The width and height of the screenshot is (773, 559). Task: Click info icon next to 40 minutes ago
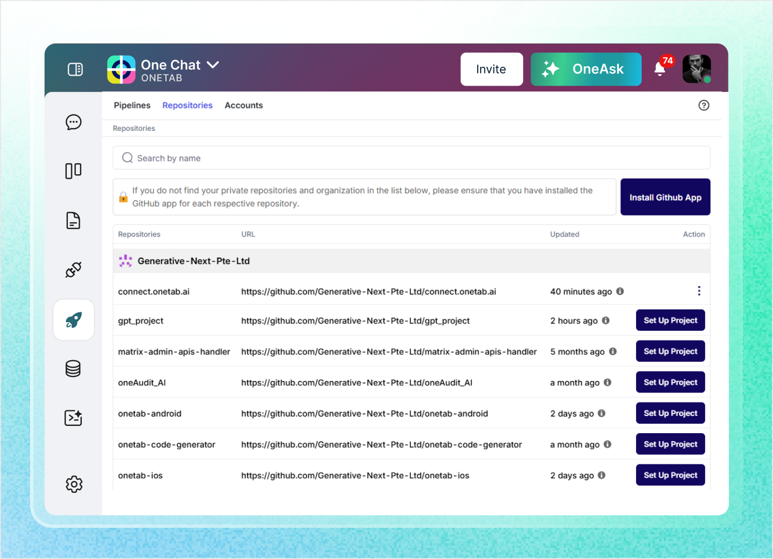pos(620,291)
